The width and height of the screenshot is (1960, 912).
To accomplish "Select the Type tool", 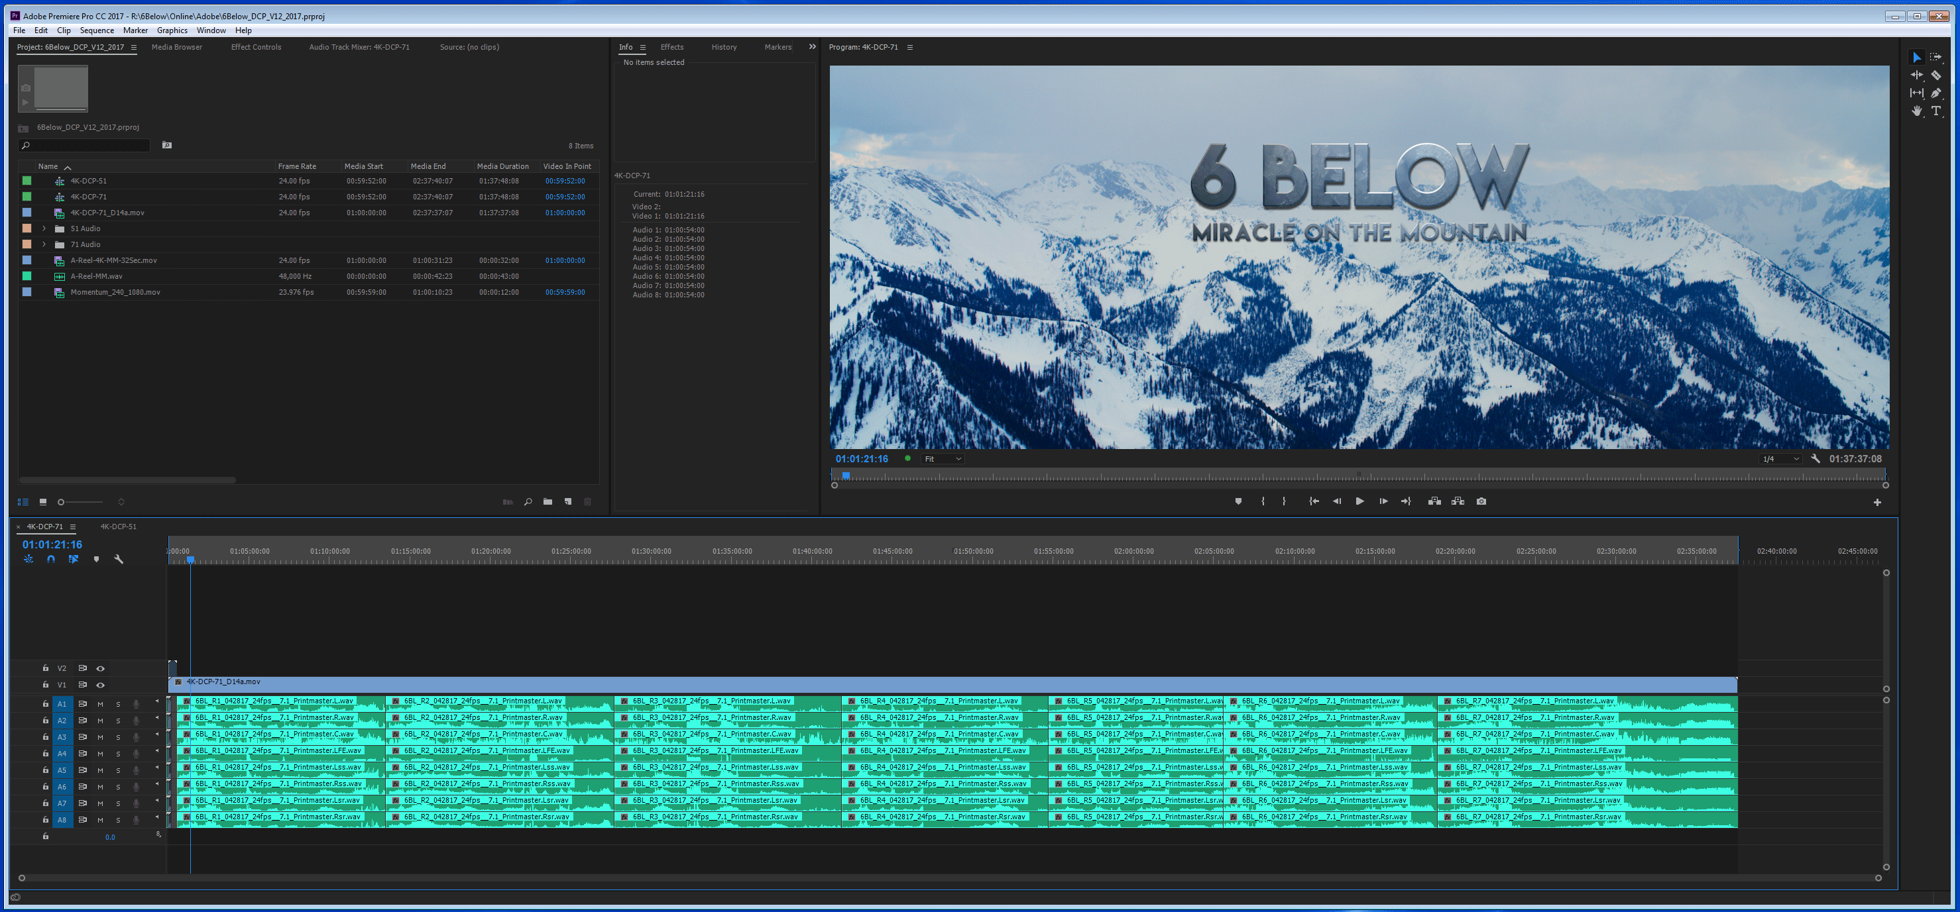I will point(1935,111).
